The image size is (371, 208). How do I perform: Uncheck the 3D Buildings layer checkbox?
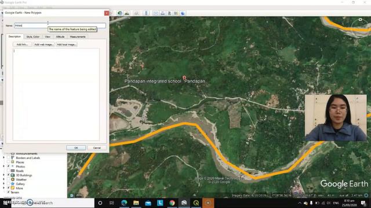pyautogui.click(x=9, y=175)
